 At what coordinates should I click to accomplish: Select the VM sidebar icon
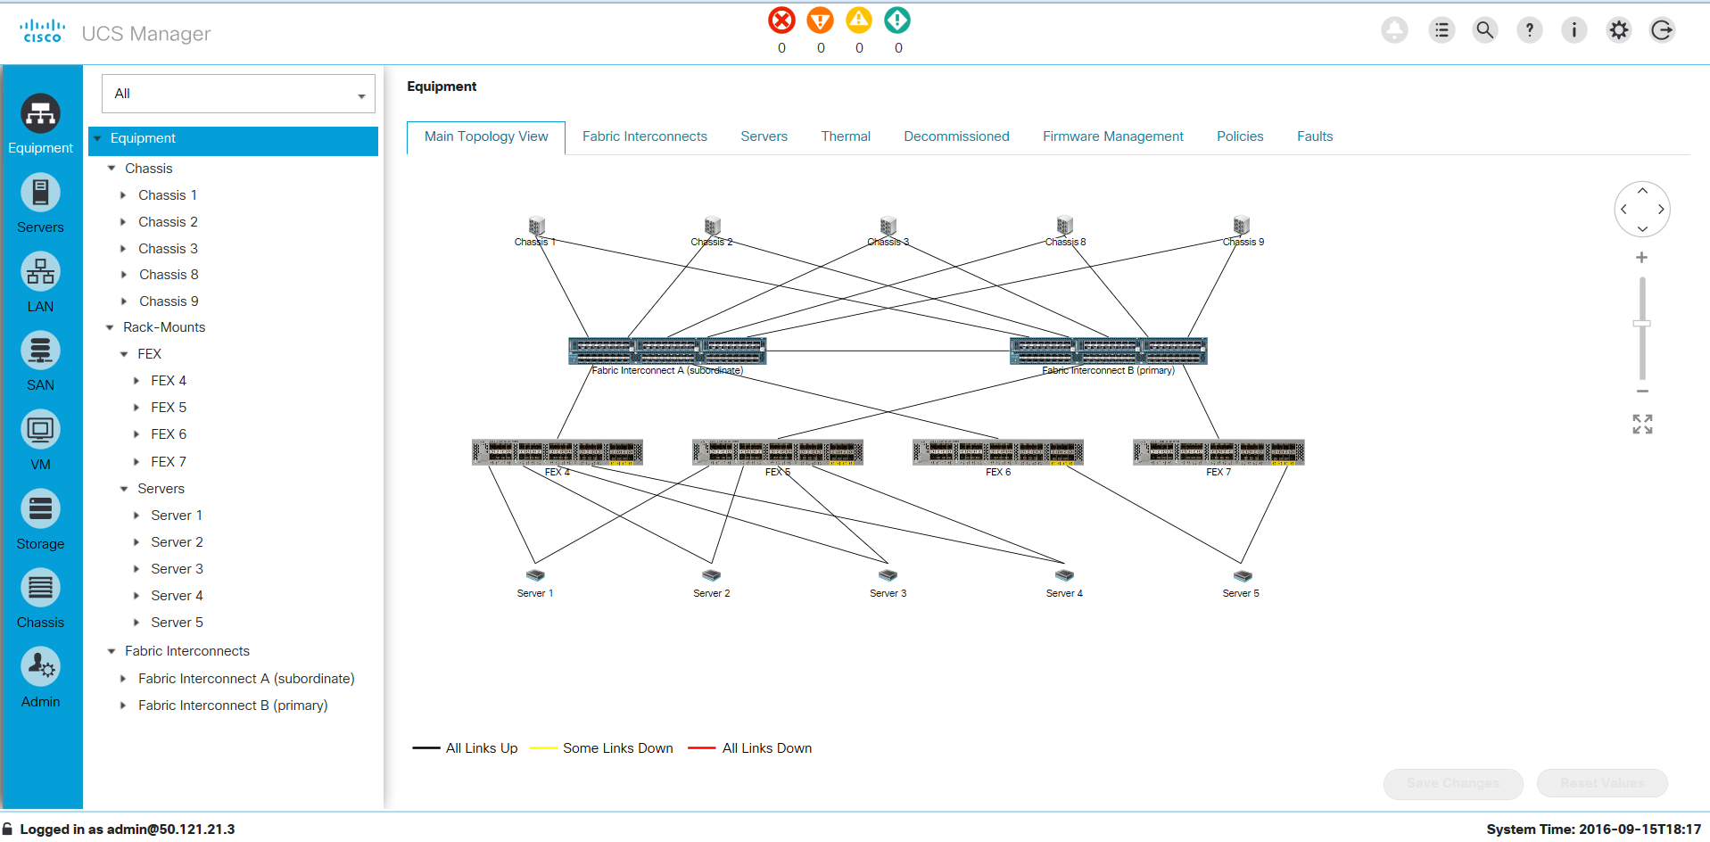click(x=40, y=430)
